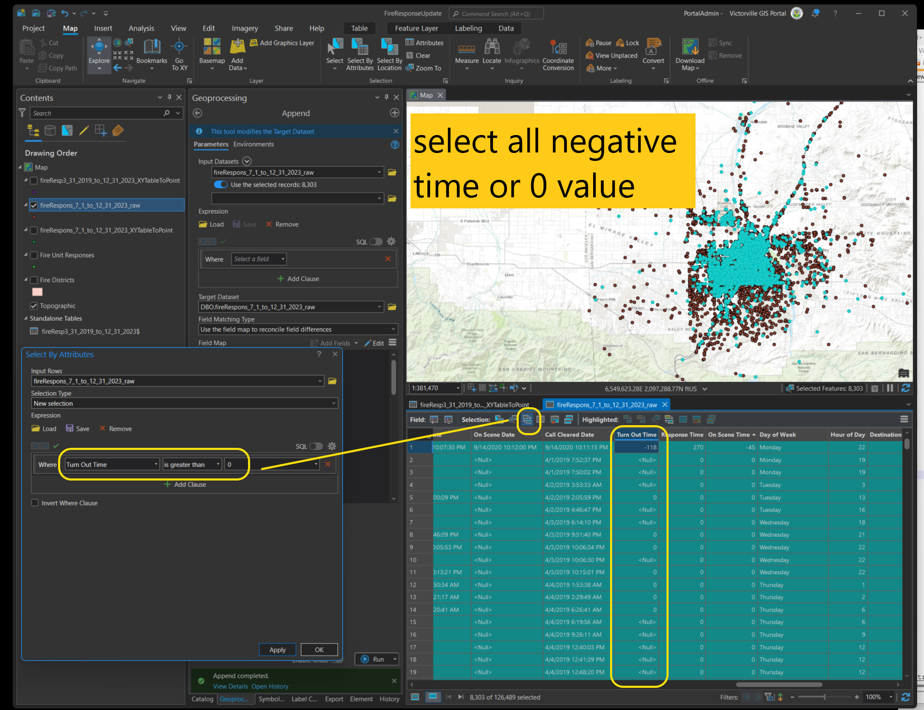
Task: Run the Append tool
Action: coord(374,659)
